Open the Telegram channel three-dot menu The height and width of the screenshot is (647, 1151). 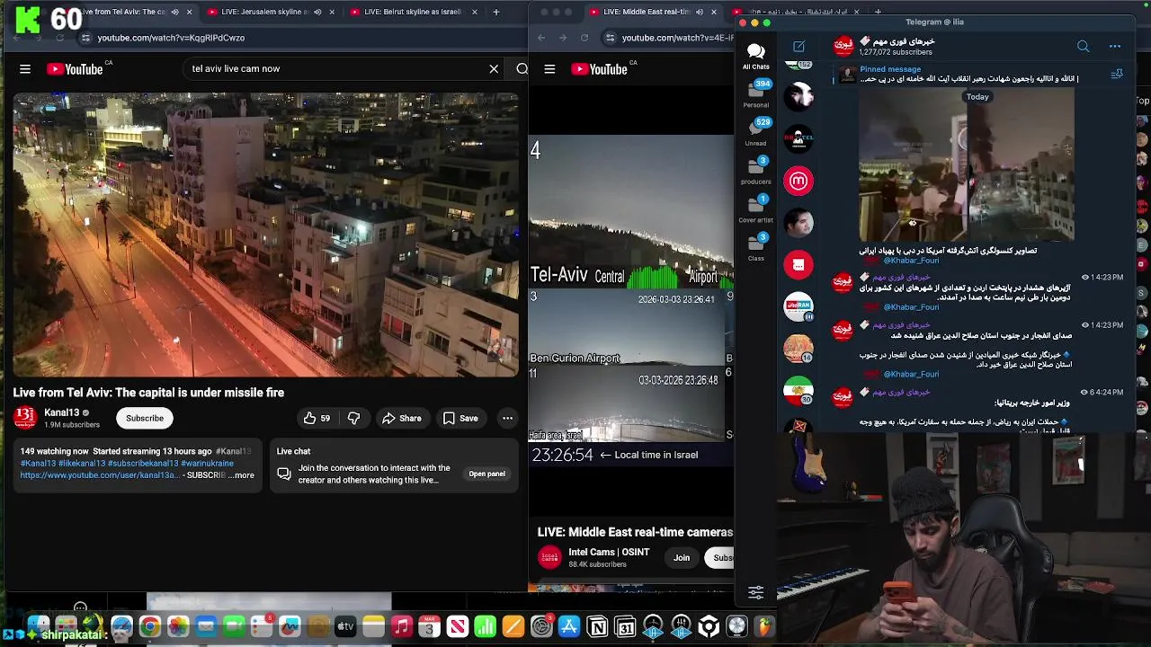click(1115, 47)
